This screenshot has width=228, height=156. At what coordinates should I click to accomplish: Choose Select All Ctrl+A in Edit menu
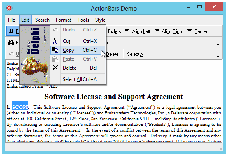(78, 79)
